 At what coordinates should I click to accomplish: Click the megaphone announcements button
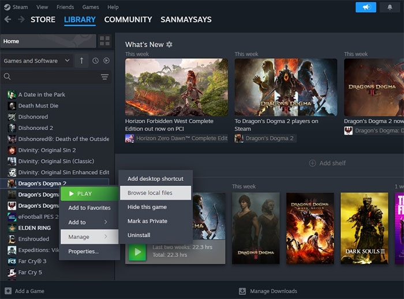click(365, 7)
